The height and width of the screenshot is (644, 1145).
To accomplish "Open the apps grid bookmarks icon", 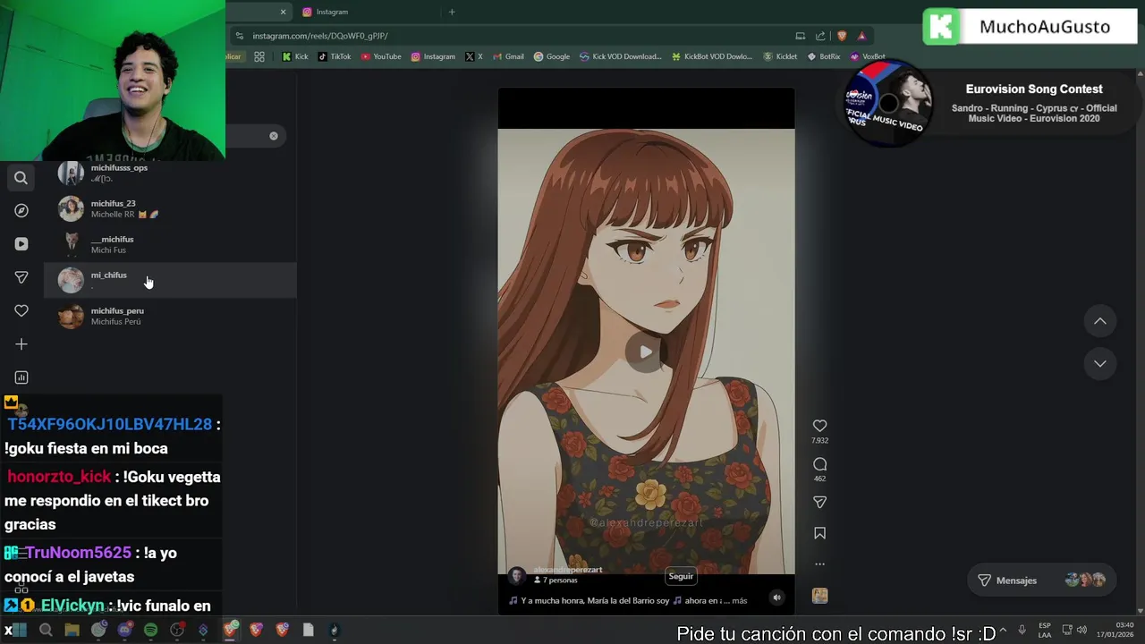I will [259, 56].
